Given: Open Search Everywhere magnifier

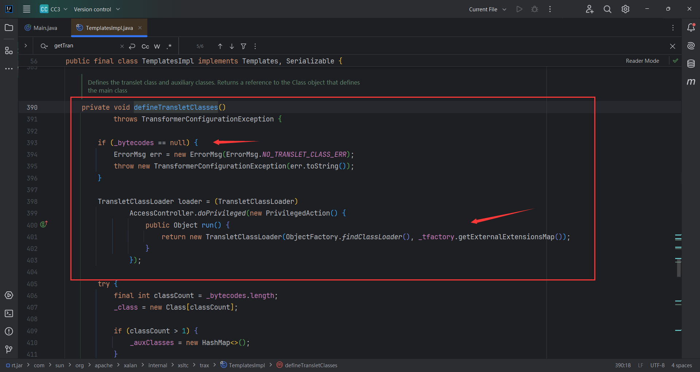Looking at the screenshot, I should pyautogui.click(x=607, y=9).
